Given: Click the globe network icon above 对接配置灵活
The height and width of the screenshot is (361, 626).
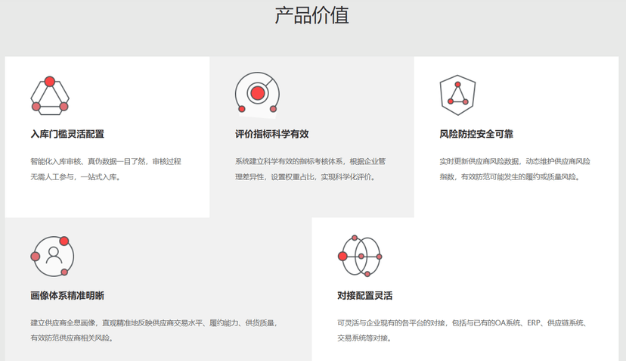Looking at the screenshot, I should [x=360, y=257].
